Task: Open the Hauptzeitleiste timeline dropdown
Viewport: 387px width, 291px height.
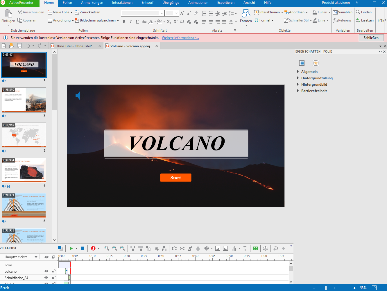Action: pos(36,257)
